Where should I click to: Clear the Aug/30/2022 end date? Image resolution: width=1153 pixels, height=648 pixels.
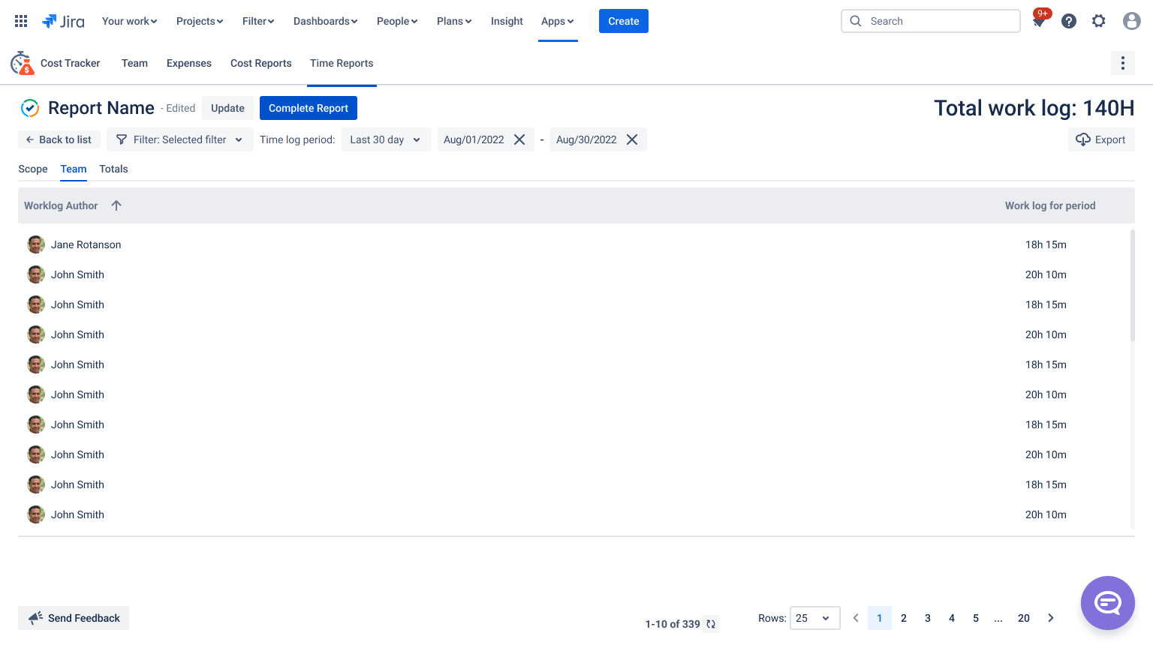(632, 139)
